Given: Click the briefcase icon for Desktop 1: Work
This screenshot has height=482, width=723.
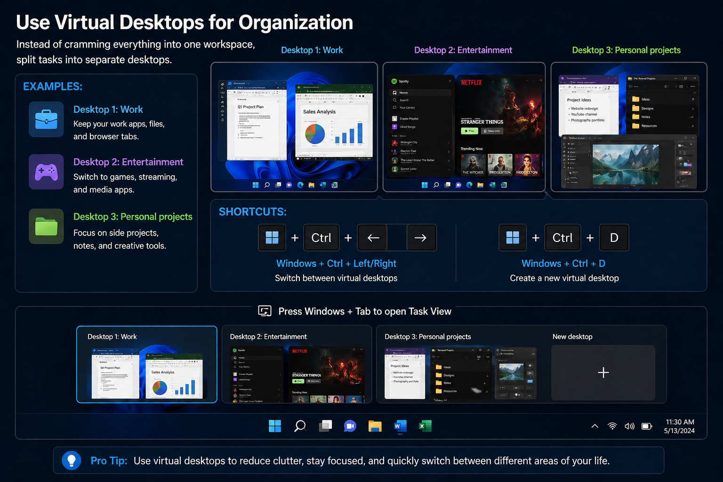Looking at the screenshot, I should point(46,119).
